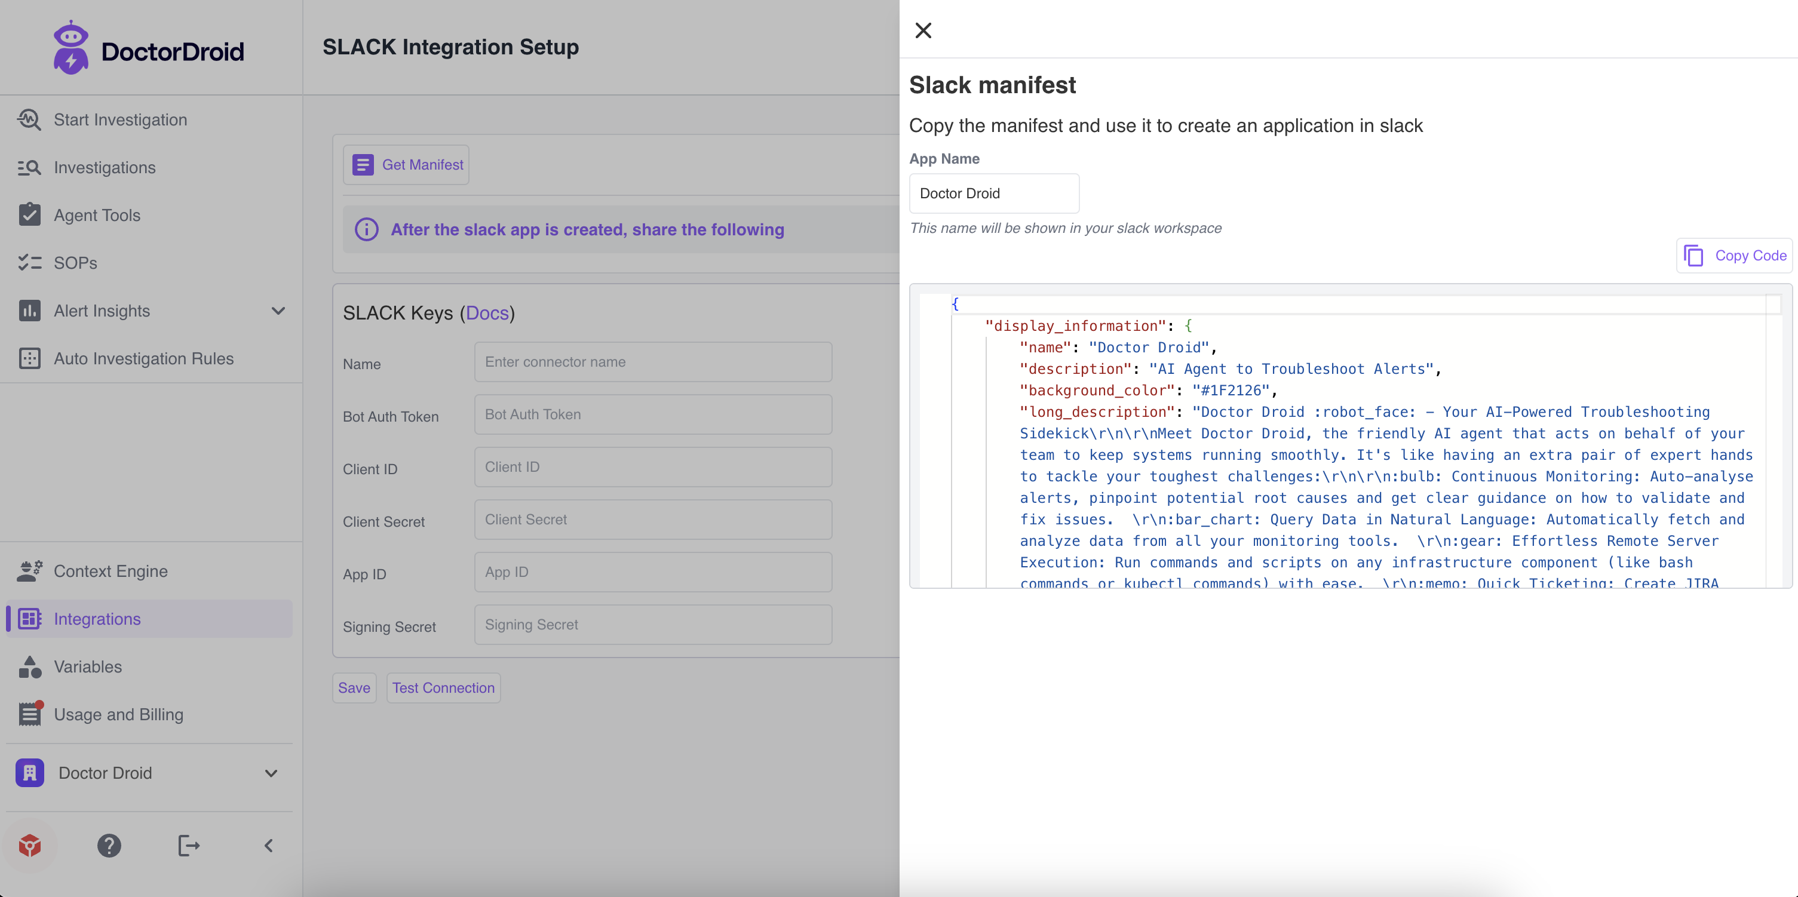
Task: Open Usage and Billing menu item
Action: tap(118, 714)
